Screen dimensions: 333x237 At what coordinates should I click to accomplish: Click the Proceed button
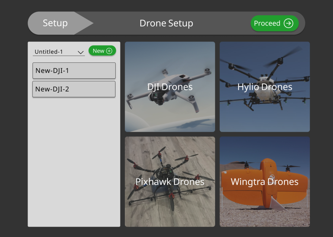274,23
